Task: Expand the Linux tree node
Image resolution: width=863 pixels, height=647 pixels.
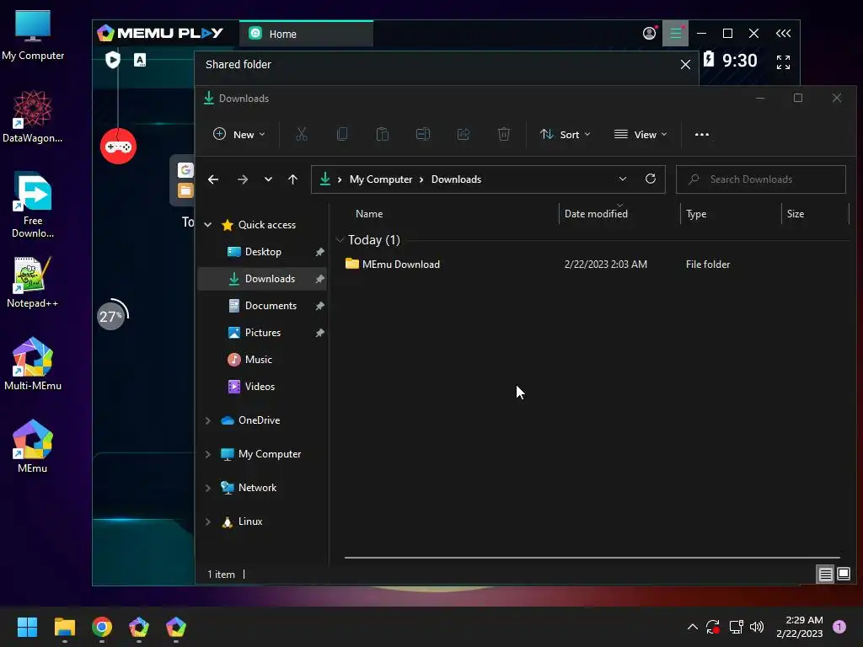Action: 208,521
